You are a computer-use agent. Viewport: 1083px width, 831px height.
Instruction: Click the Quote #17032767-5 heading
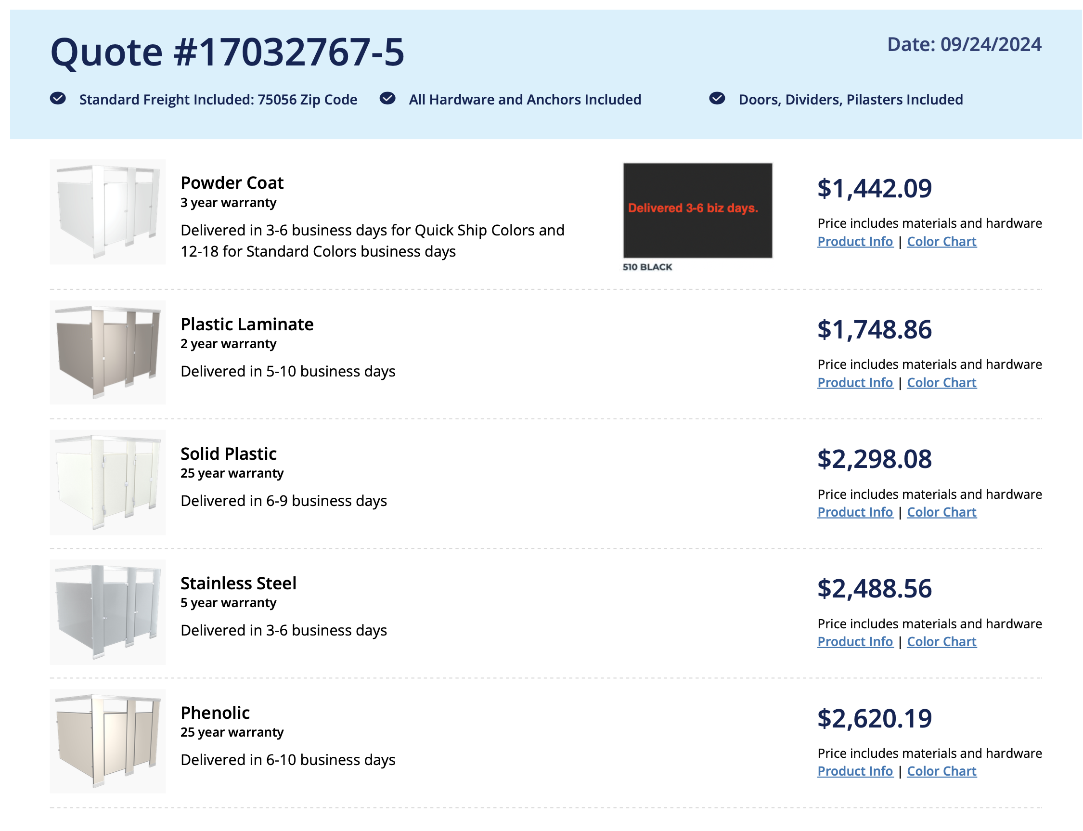tap(227, 52)
